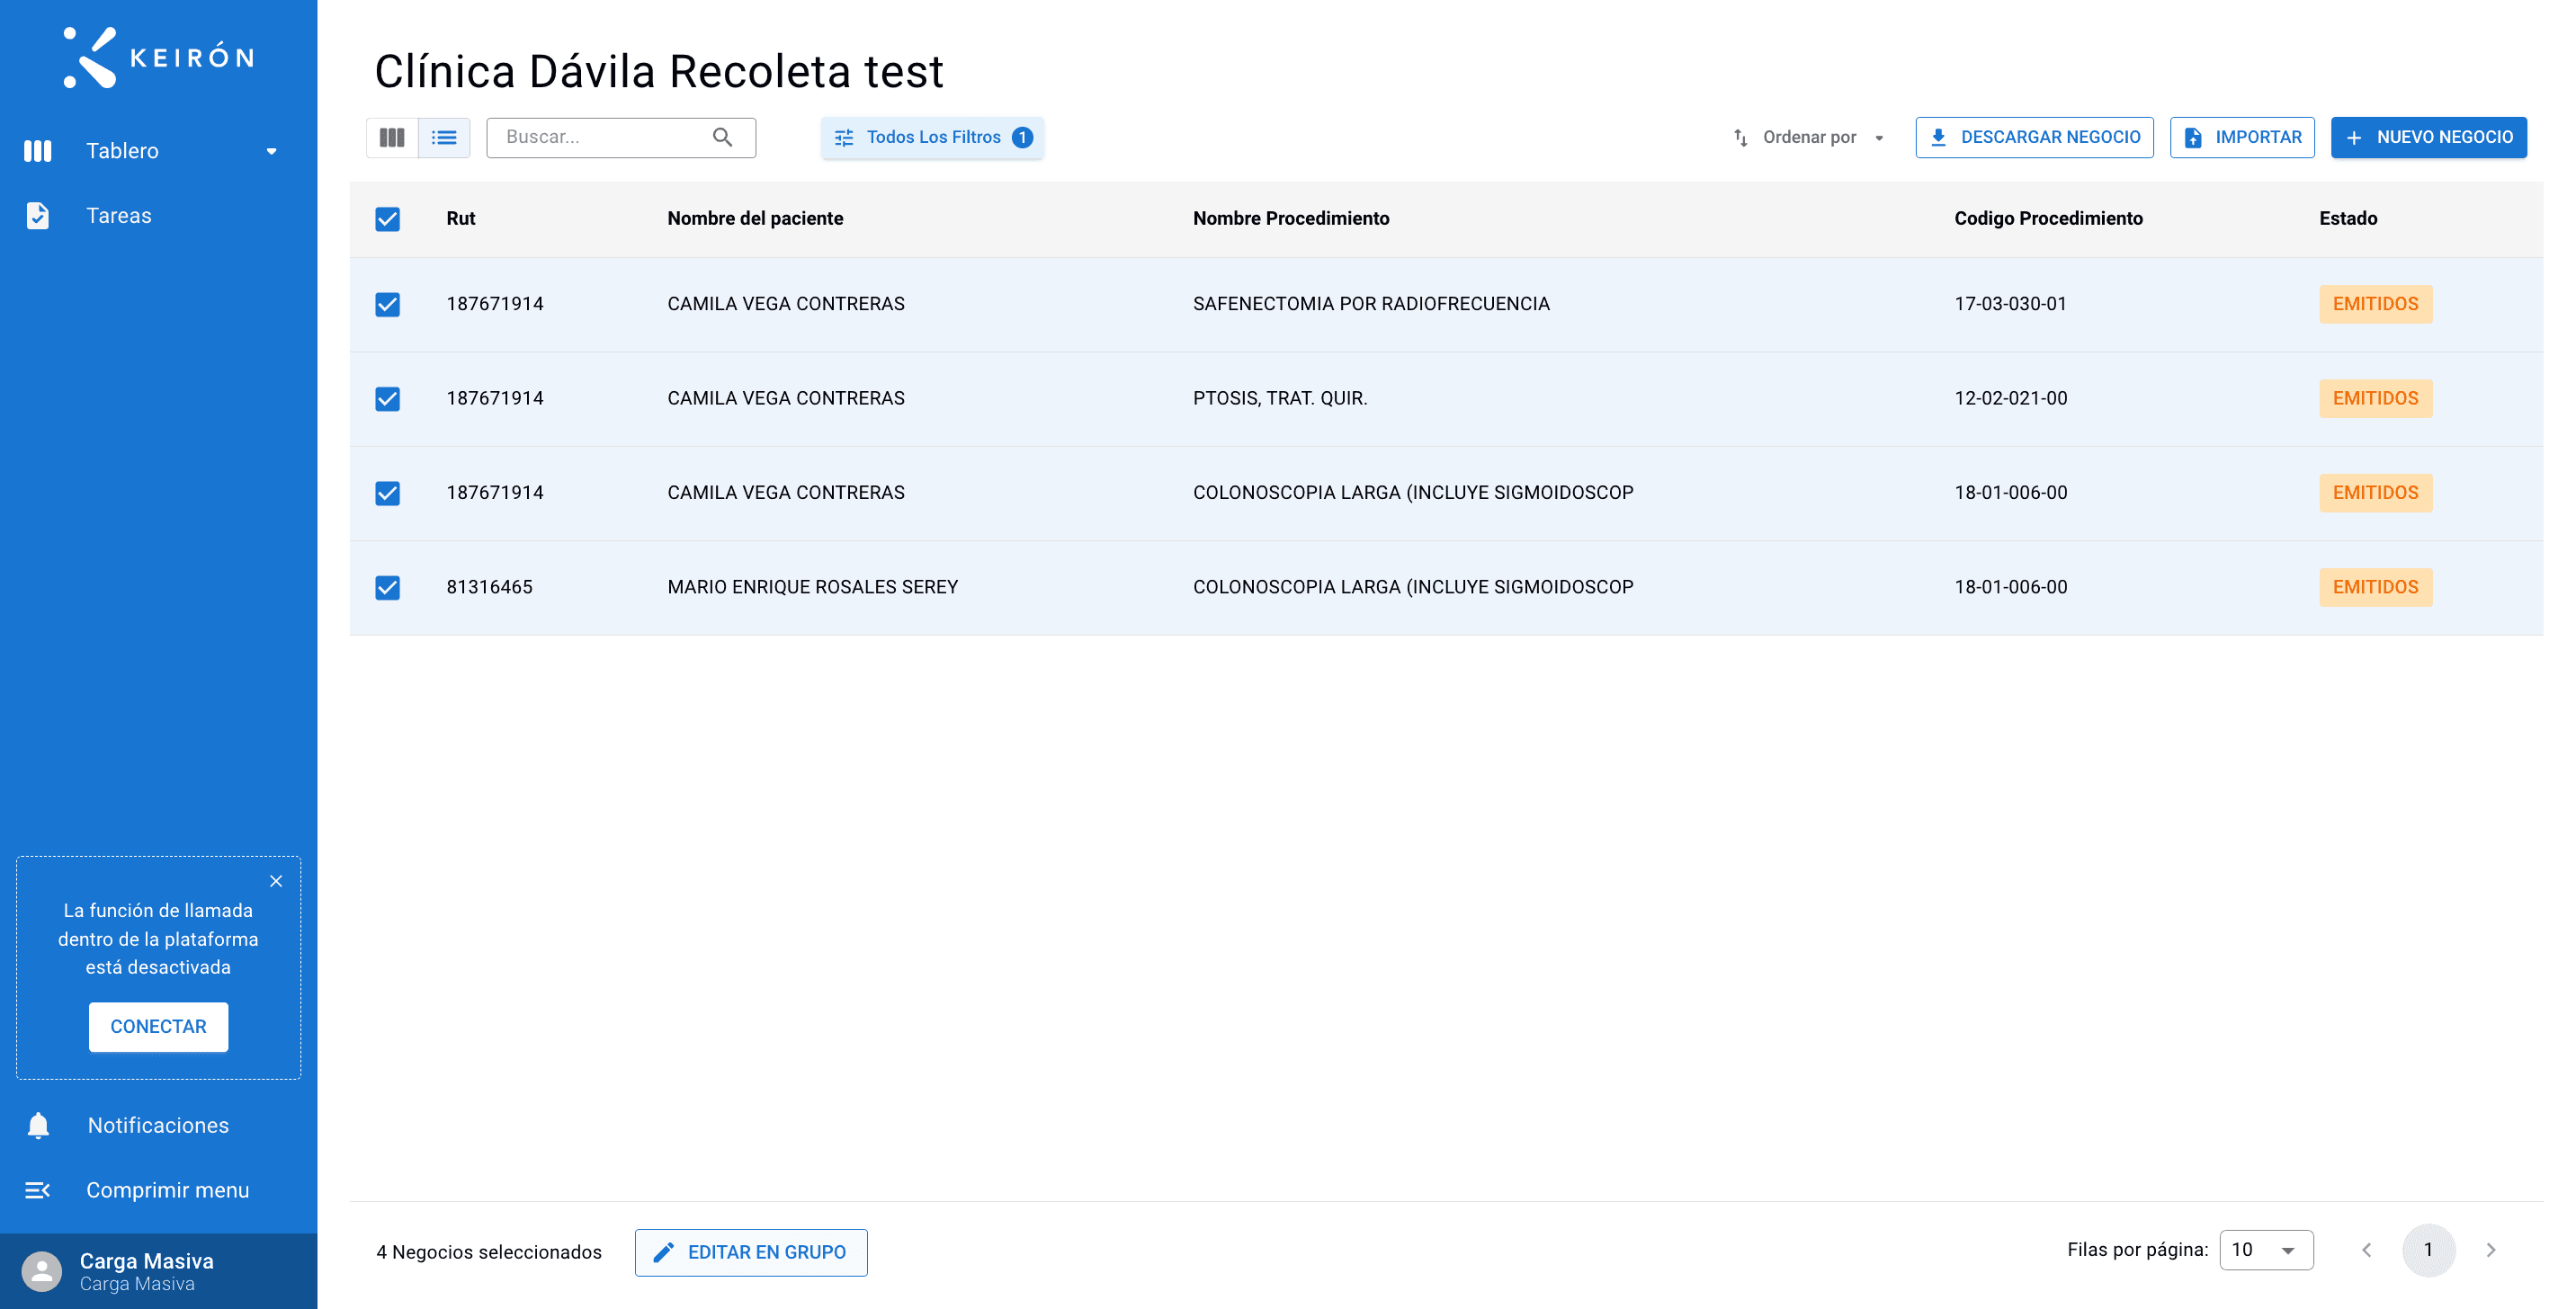Expand the Tablero dropdown arrow
Viewport: 2576px width, 1309px height.
[272, 151]
